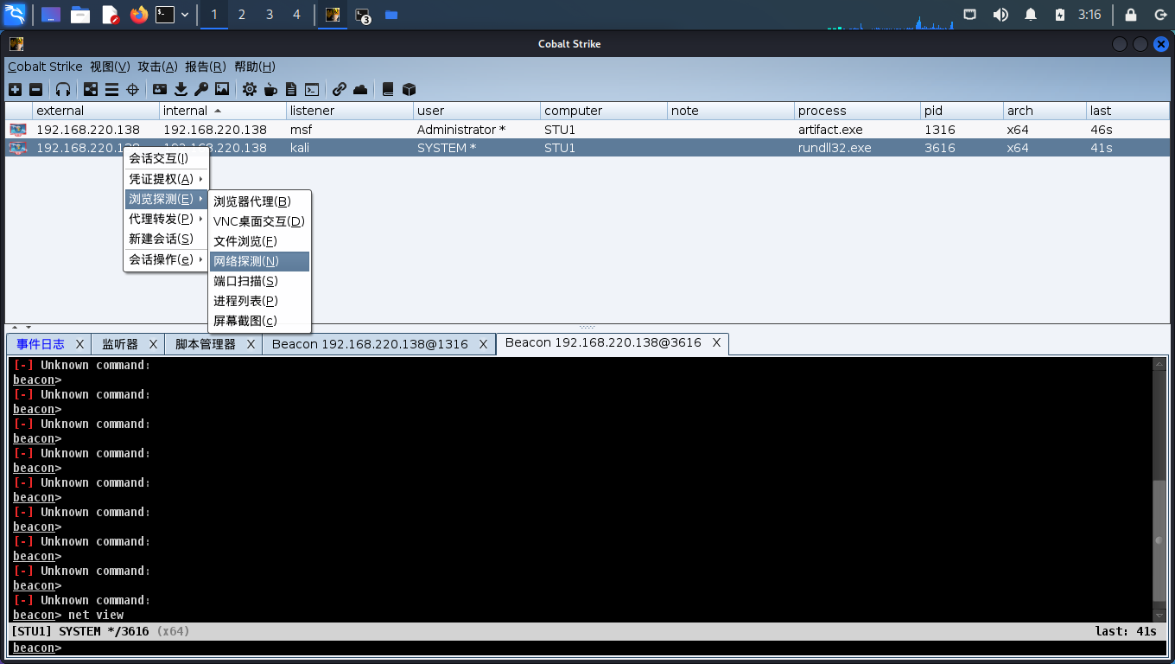
Task: Switch to pivot graph view icon
Action: [91, 89]
